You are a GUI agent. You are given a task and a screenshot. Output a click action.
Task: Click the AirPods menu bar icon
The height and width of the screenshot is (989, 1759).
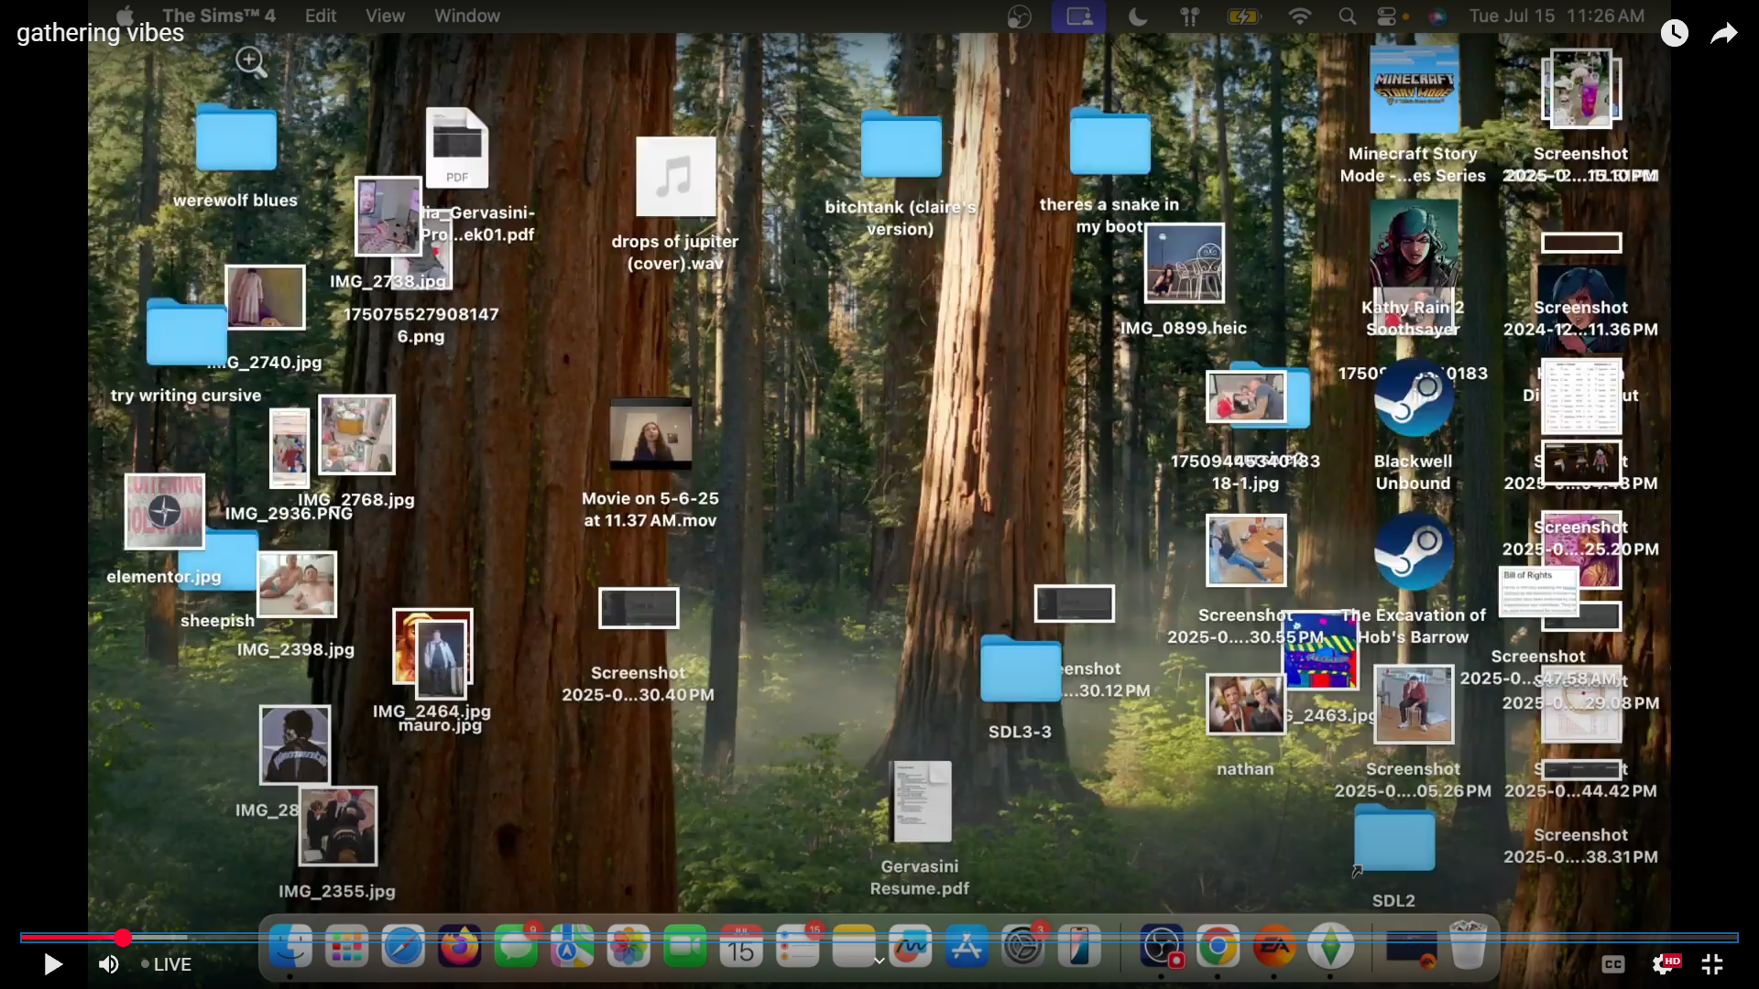[1189, 16]
